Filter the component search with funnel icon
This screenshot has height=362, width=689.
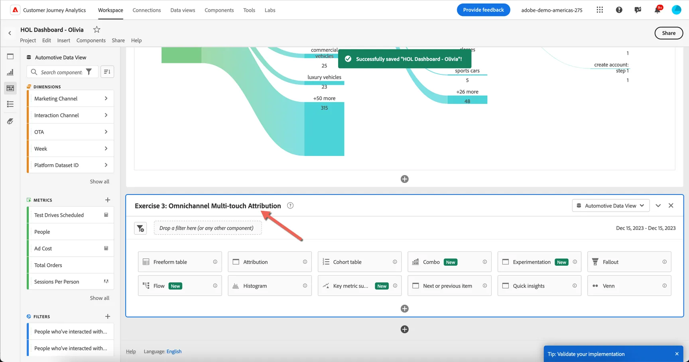click(89, 72)
